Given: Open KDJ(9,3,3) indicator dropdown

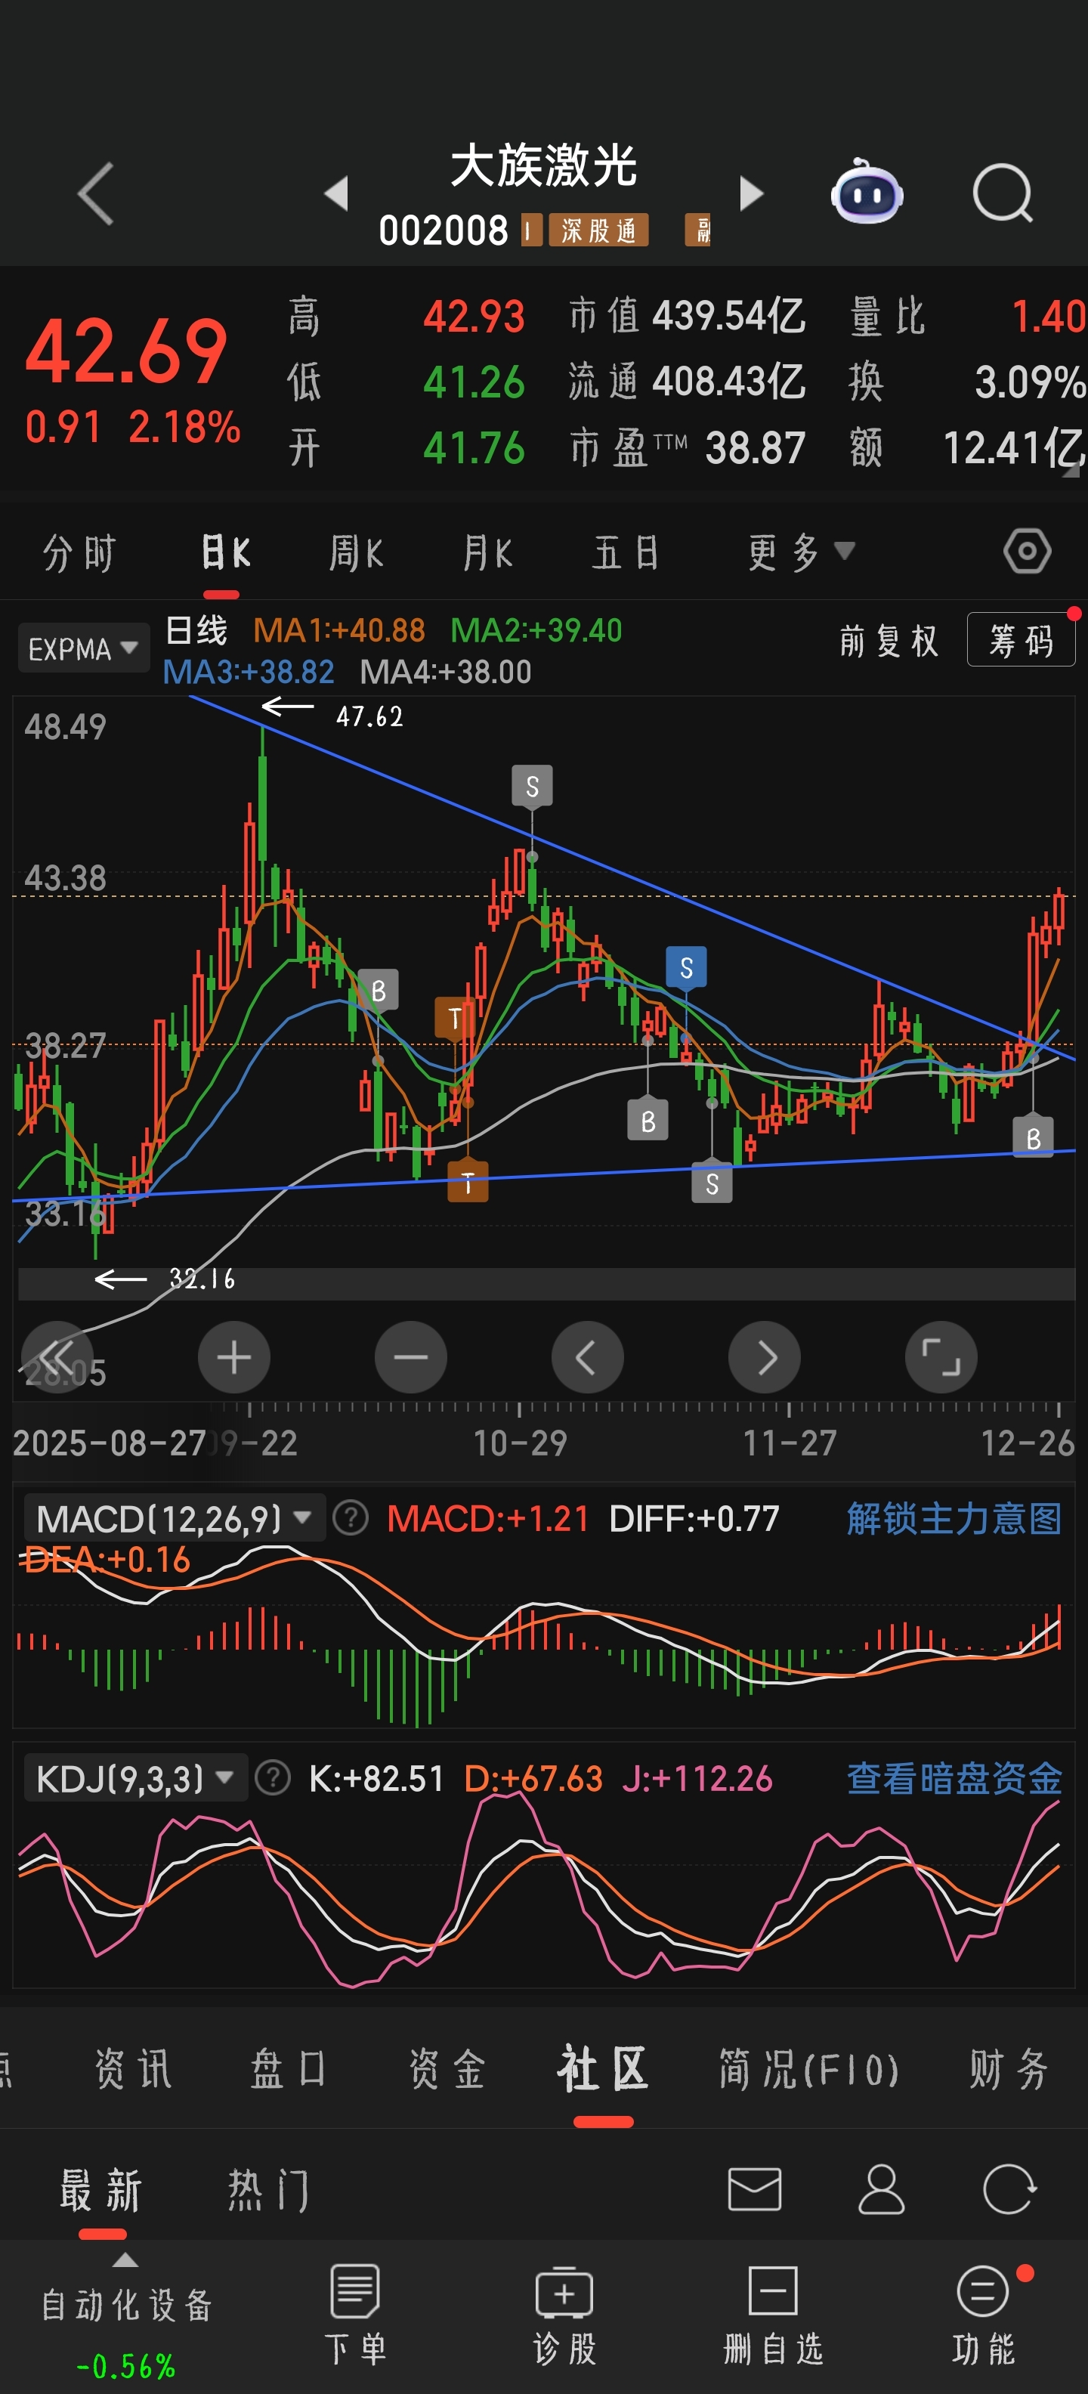Looking at the screenshot, I should (x=134, y=1778).
